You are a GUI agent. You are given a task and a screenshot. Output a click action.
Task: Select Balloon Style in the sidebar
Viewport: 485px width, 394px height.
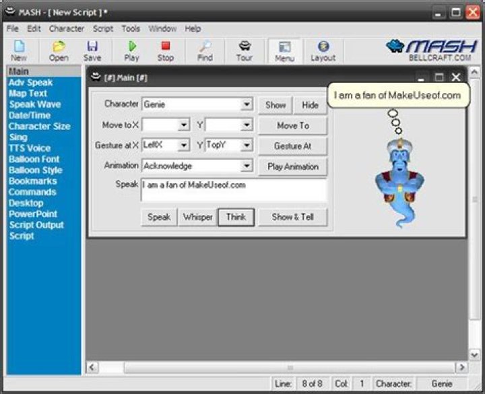tap(36, 170)
